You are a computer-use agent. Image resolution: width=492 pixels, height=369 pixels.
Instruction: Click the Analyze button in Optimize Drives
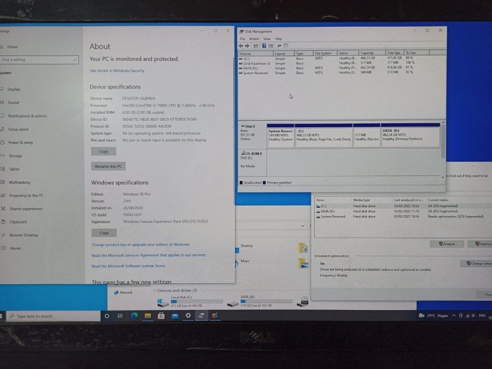[x=447, y=244]
